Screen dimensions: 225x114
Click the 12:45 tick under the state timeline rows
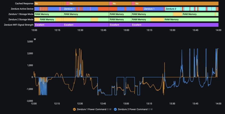click(x=103, y=30)
